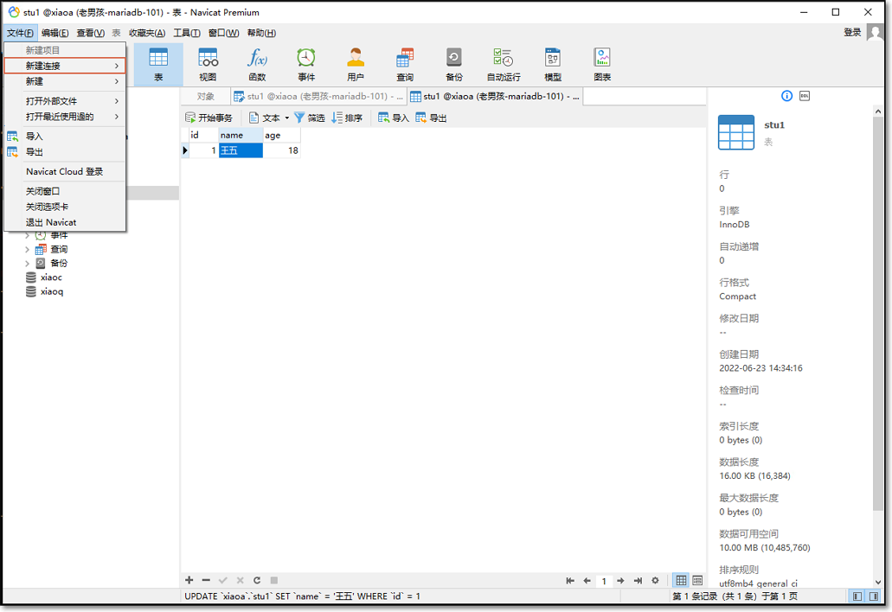Screen dimensions: 892x612
Task: Switch to grid view in bottom bar
Action: pyautogui.click(x=682, y=581)
